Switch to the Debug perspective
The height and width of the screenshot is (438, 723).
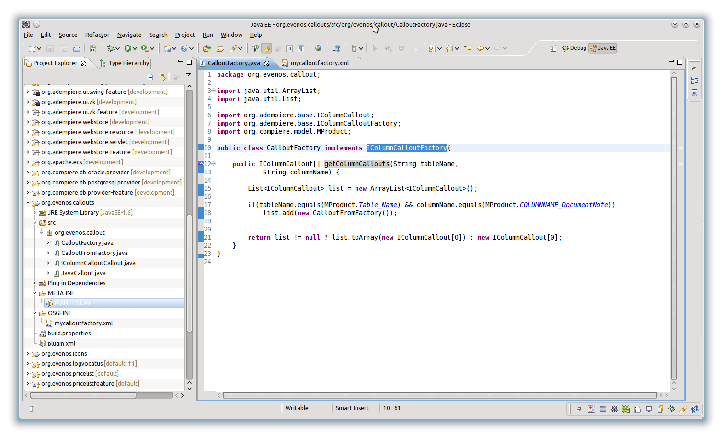pyautogui.click(x=574, y=48)
